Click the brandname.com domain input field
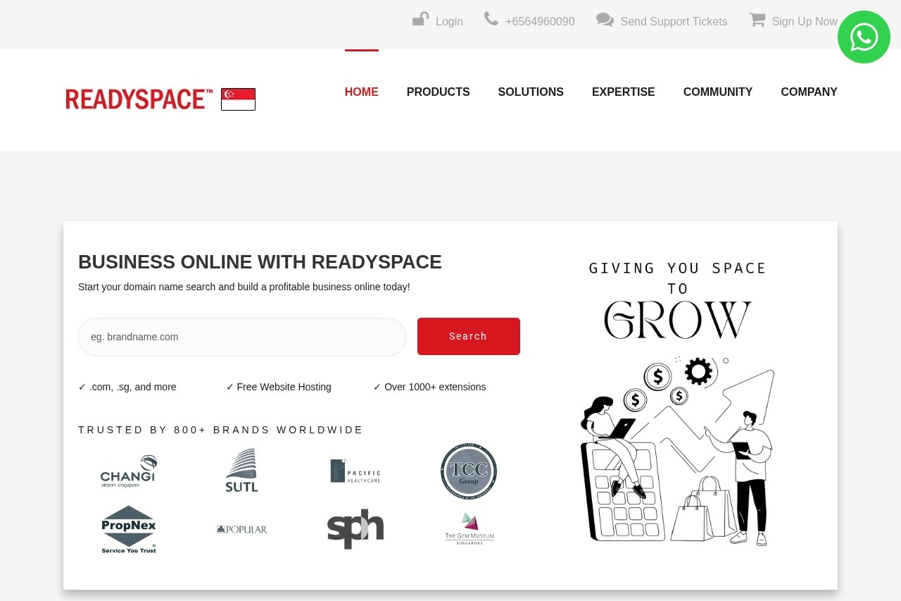The image size is (901, 601). (x=242, y=337)
